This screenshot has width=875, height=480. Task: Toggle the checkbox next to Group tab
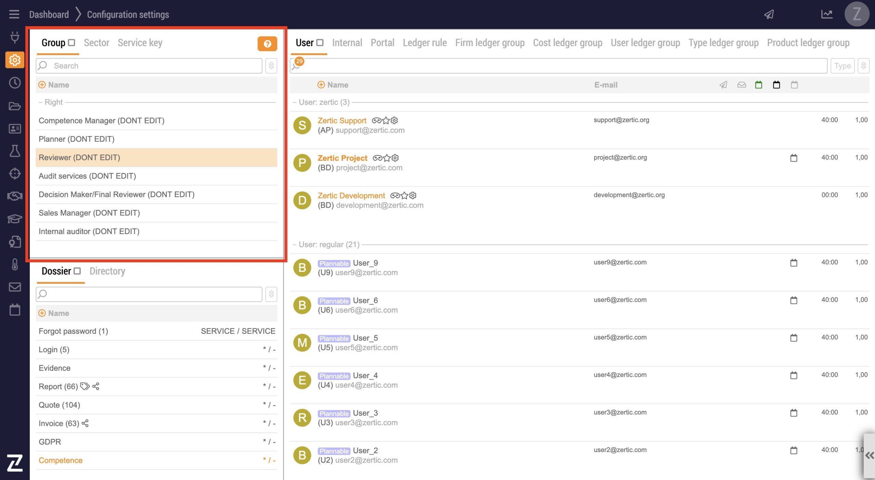click(71, 43)
